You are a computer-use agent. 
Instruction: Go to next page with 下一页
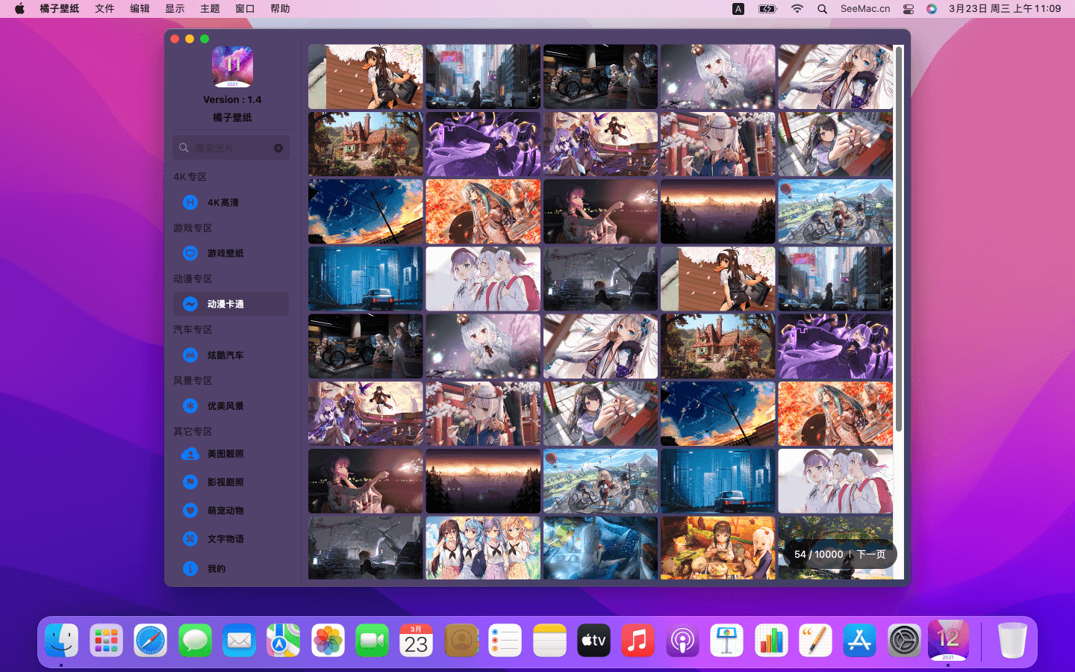871,554
